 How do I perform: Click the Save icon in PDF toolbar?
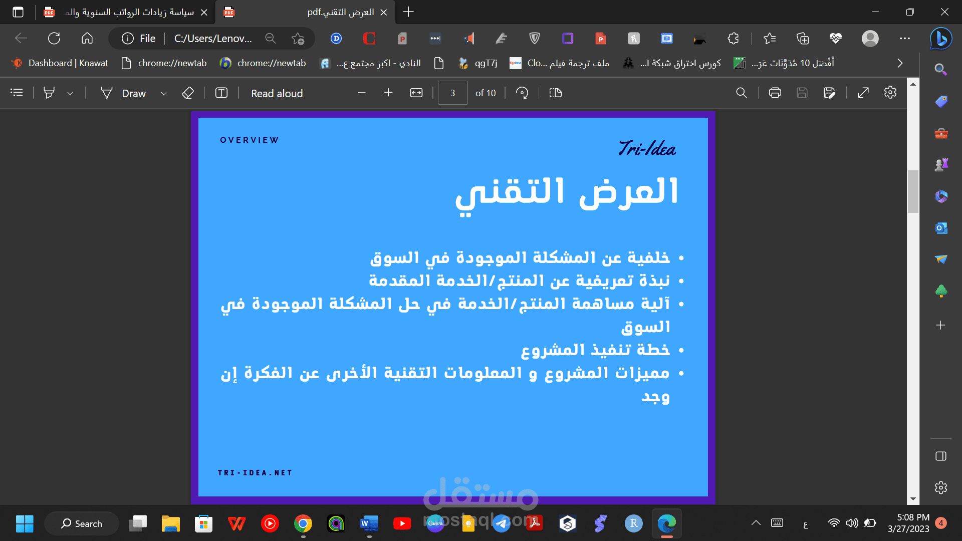pyautogui.click(x=802, y=93)
